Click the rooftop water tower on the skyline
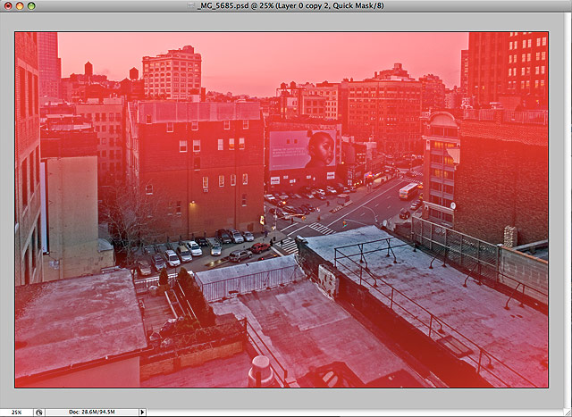Image resolution: width=572 pixels, height=417 pixels. tap(88, 69)
